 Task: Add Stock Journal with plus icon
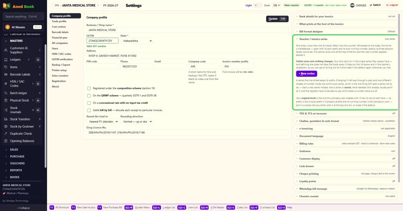pyautogui.click(x=38, y=110)
